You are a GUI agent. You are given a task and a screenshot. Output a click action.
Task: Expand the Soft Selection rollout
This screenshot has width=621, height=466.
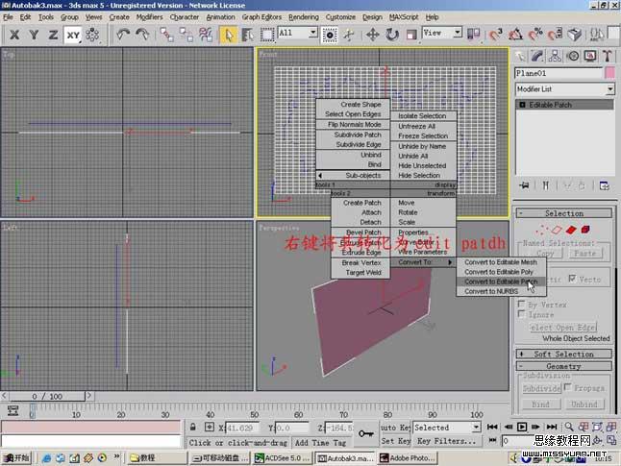564,354
